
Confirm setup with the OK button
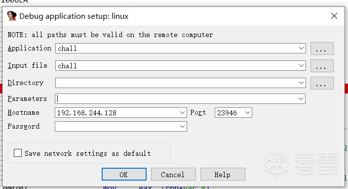[124, 174]
